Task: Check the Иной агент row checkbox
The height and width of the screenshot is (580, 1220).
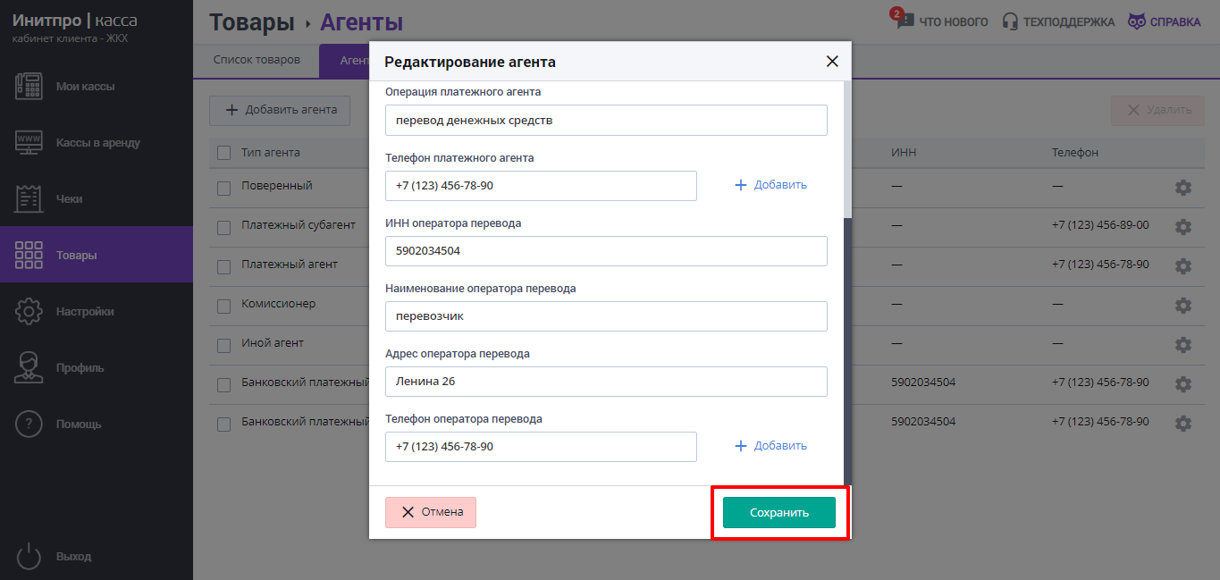Action: pyautogui.click(x=224, y=345)
